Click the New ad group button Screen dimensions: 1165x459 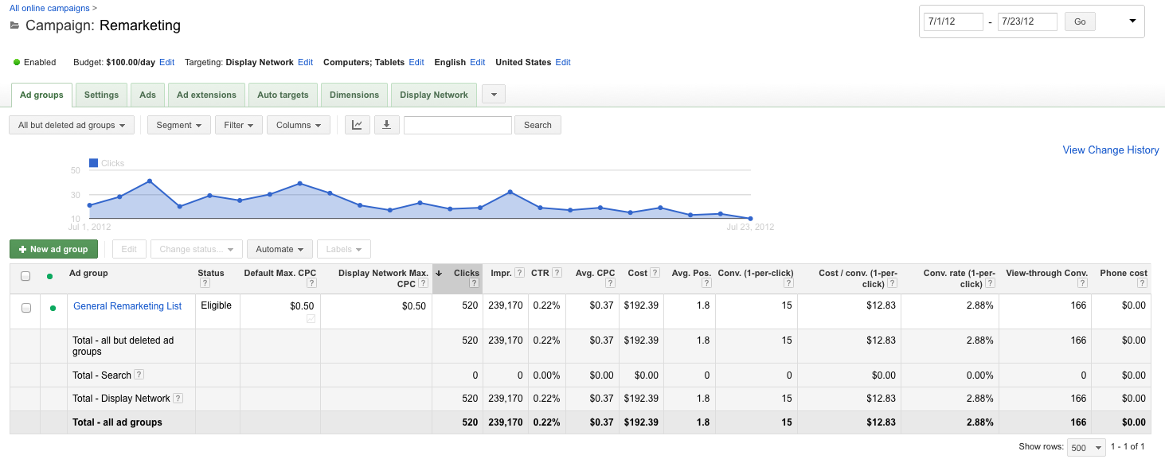54,249
